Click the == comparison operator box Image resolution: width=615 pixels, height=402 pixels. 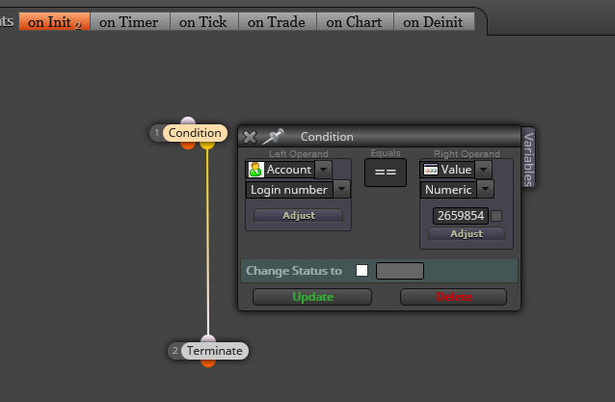point(386,173)
